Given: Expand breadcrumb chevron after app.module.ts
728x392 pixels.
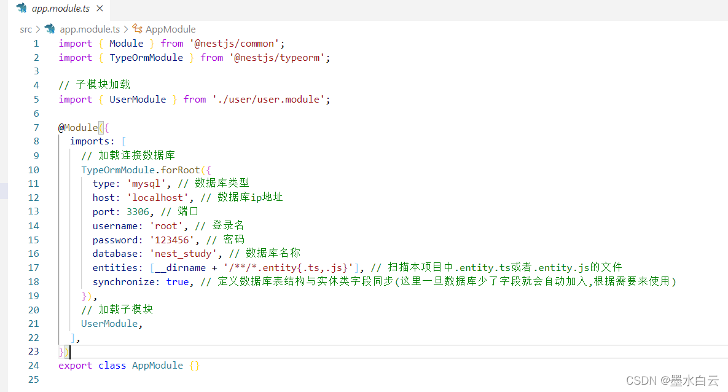Looking at the screenshot, I should pos(126,29).
